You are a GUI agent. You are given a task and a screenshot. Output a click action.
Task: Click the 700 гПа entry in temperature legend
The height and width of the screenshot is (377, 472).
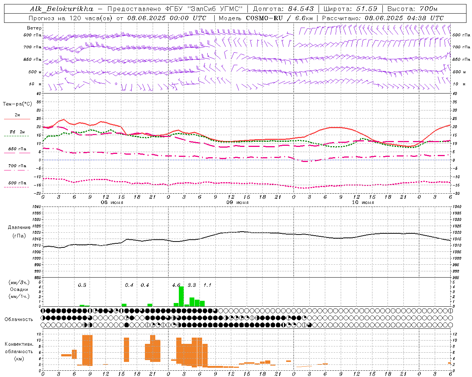[x=17, y=166]
